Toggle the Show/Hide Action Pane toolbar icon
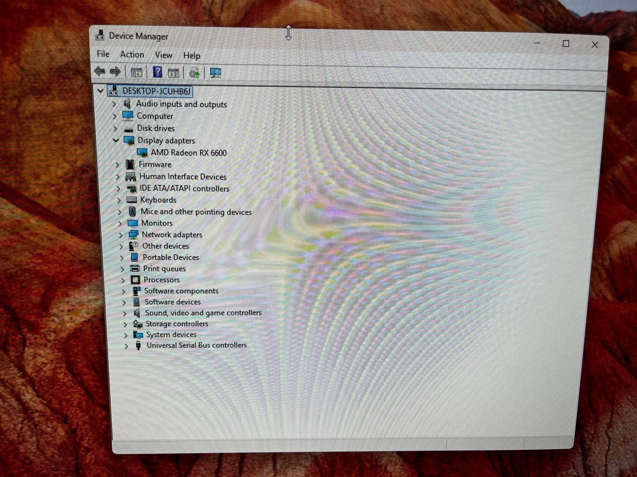This screenshot has width=637, height=477. tap(173, 73)
